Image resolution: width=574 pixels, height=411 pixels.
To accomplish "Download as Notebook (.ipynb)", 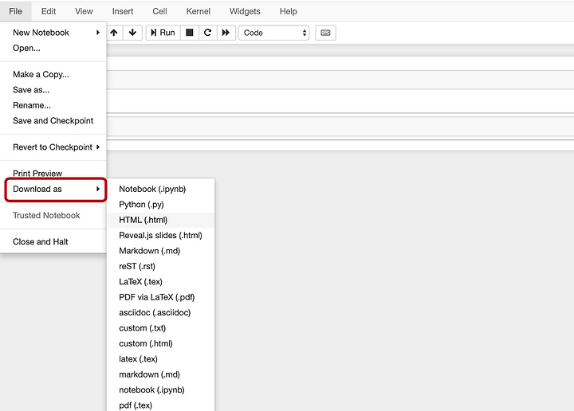I will tap(161, 189).
